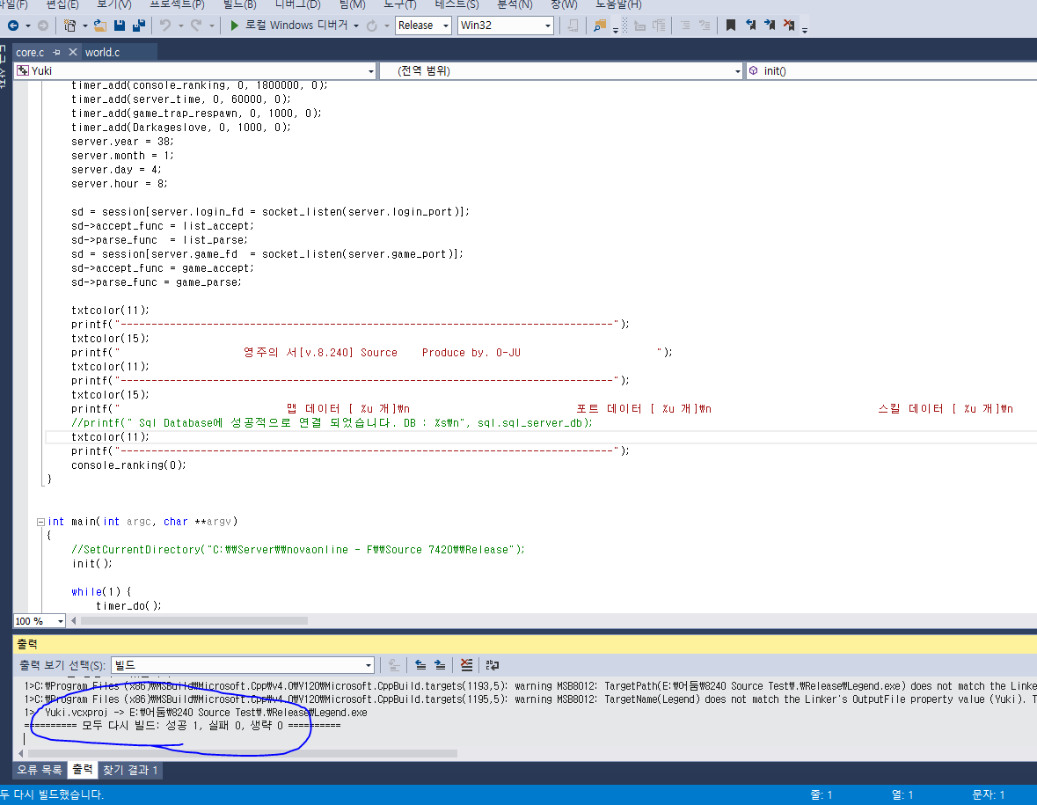Click the Find in Files icon

(x=600, y=26)
